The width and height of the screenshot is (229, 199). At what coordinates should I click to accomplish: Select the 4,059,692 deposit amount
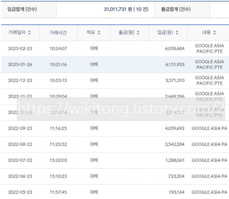[174, 128]
